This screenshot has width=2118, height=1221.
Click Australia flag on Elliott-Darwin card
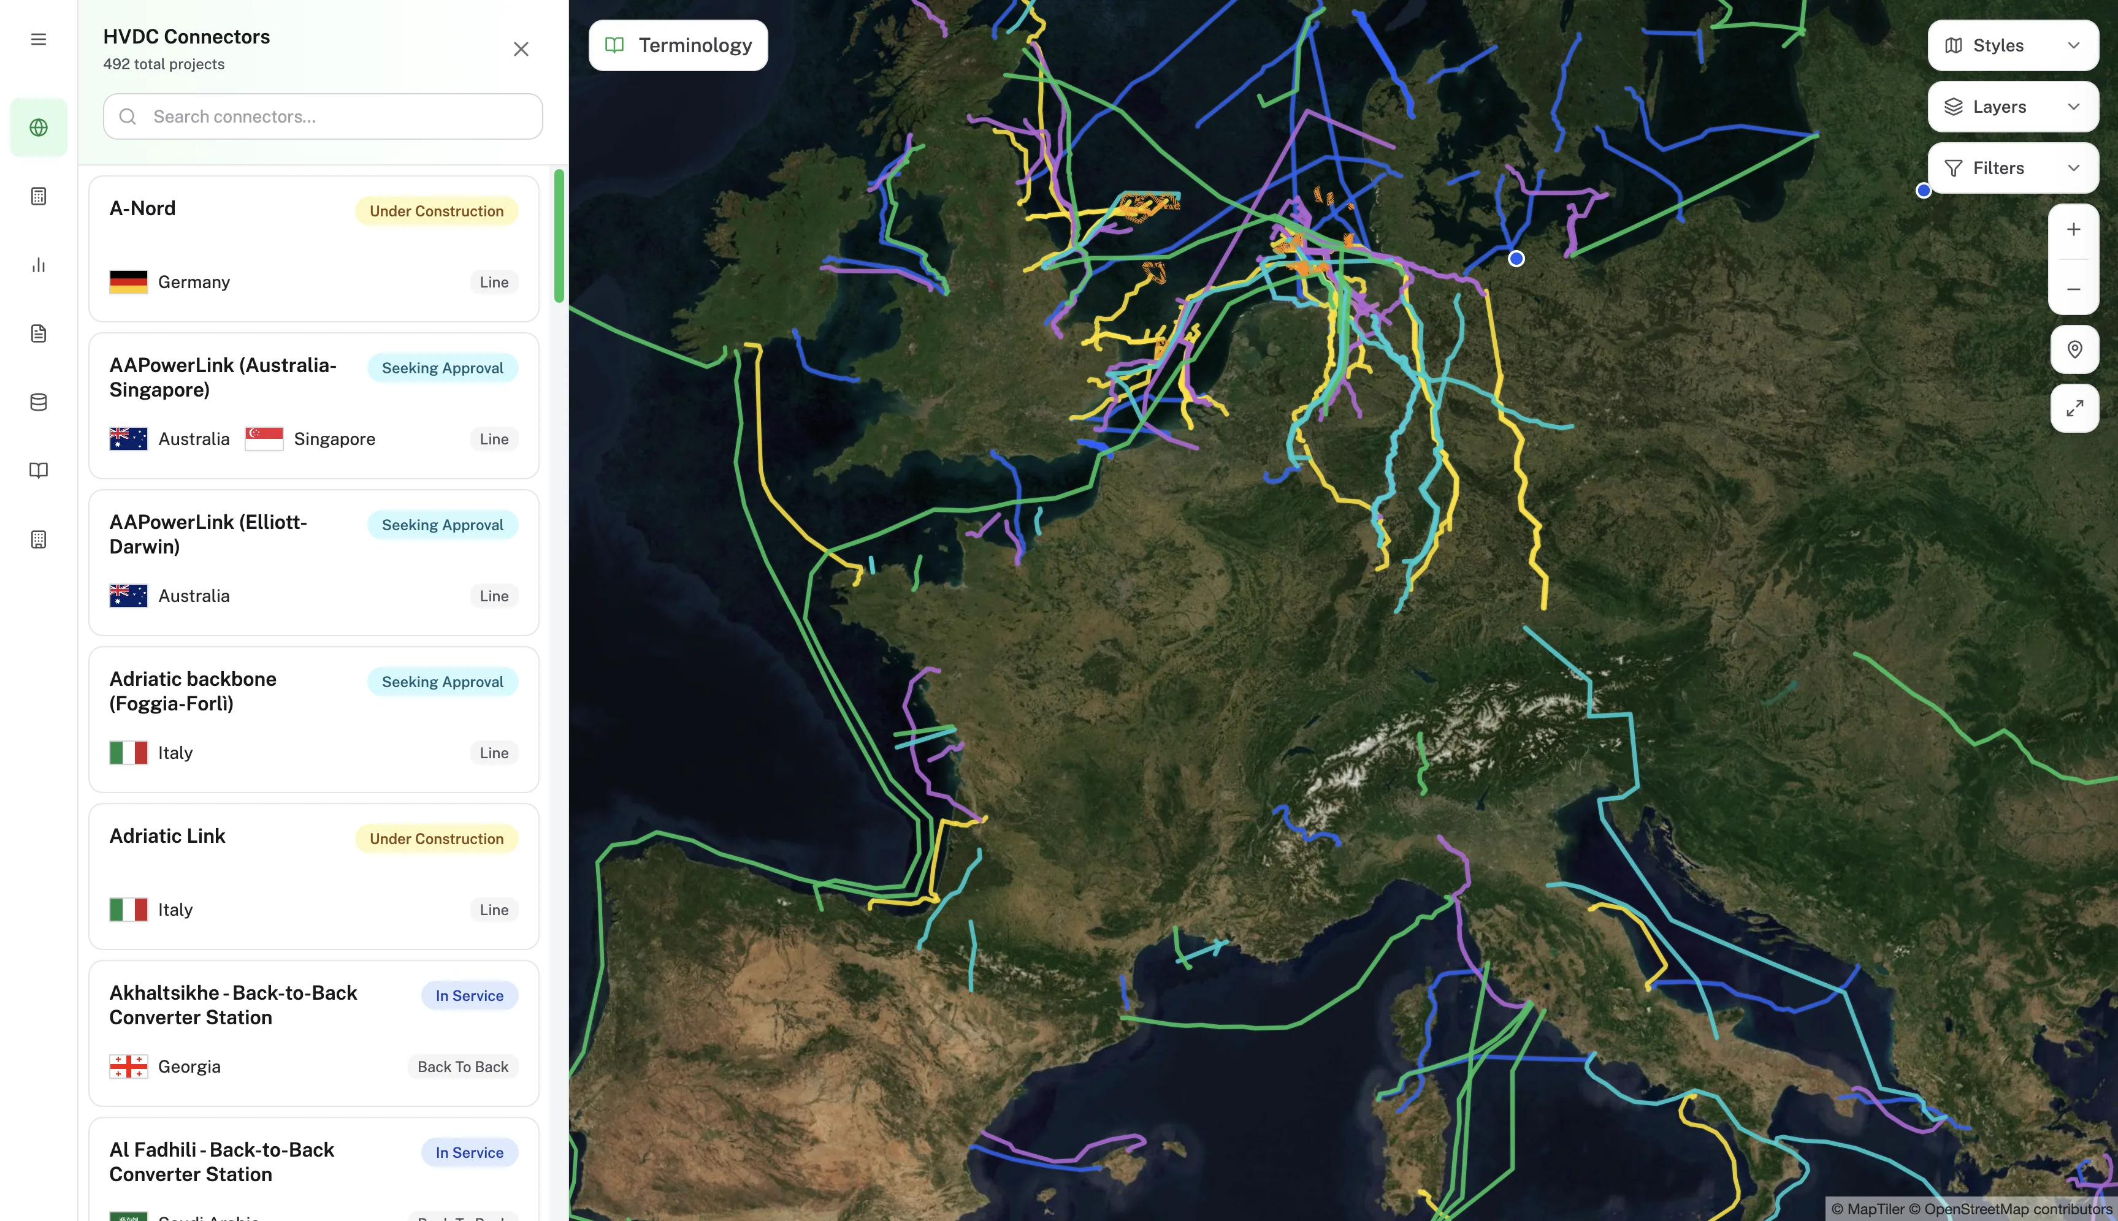(128, 595)
